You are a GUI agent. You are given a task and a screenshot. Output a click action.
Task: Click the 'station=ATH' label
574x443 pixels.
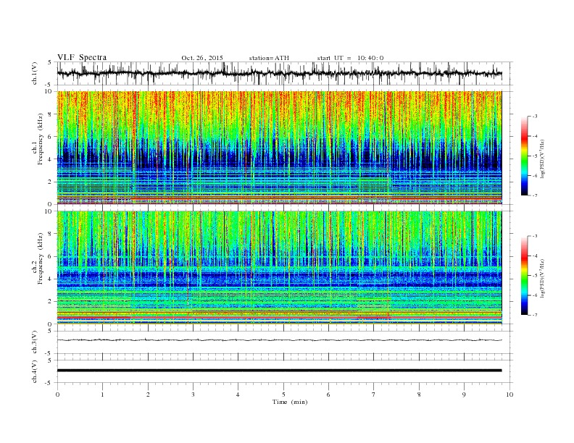(x=269, y=58)
